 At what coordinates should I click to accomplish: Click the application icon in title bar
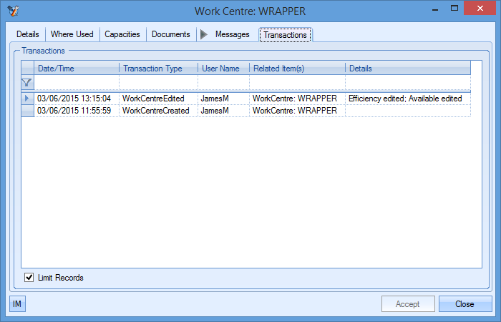(x=14, y=11)
